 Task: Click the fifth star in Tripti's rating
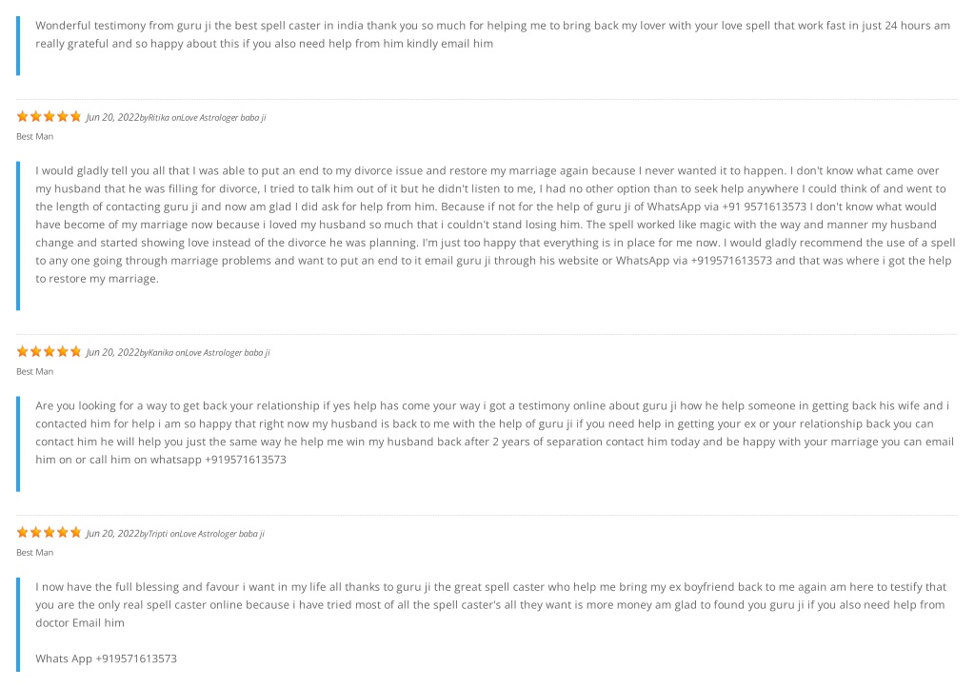click(76, 532)
